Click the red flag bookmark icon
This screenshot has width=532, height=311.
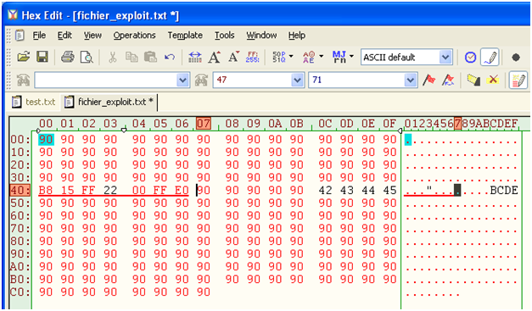coord(428,81)
